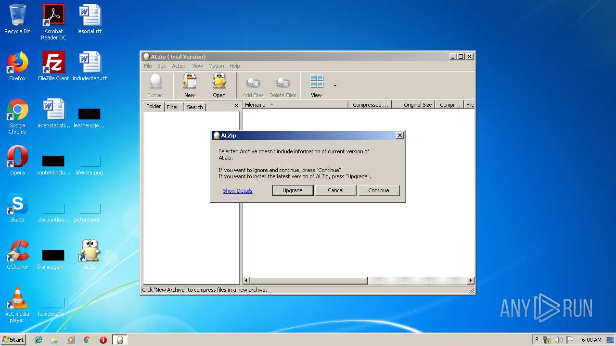The width and height of the screenshot is (616, 346).
Task: Select the Recycle Bin desktop icon
Action: point(17,20)
